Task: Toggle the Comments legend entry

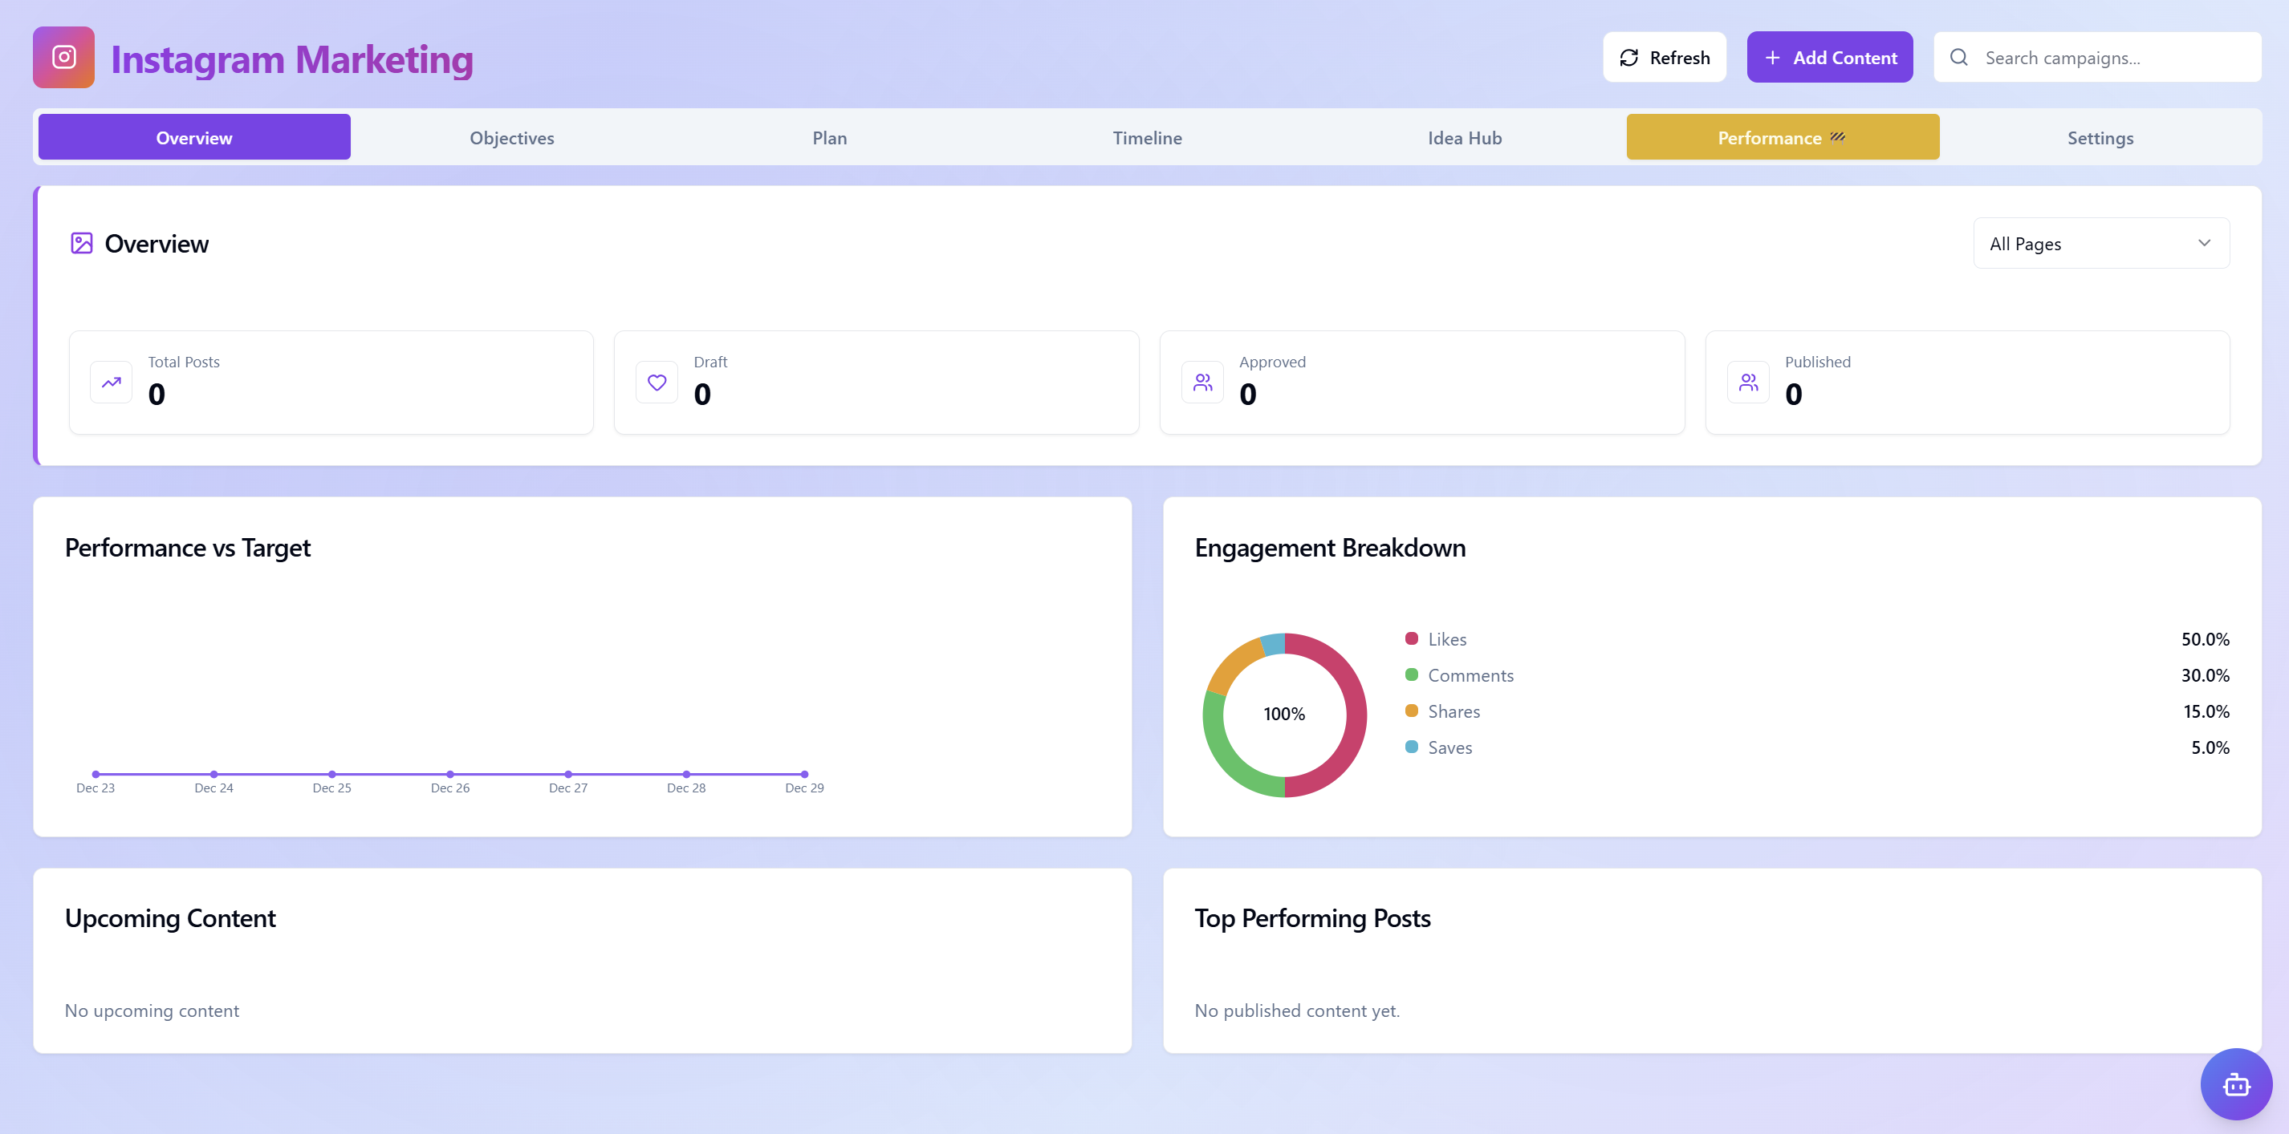Action: (1470, 675)
